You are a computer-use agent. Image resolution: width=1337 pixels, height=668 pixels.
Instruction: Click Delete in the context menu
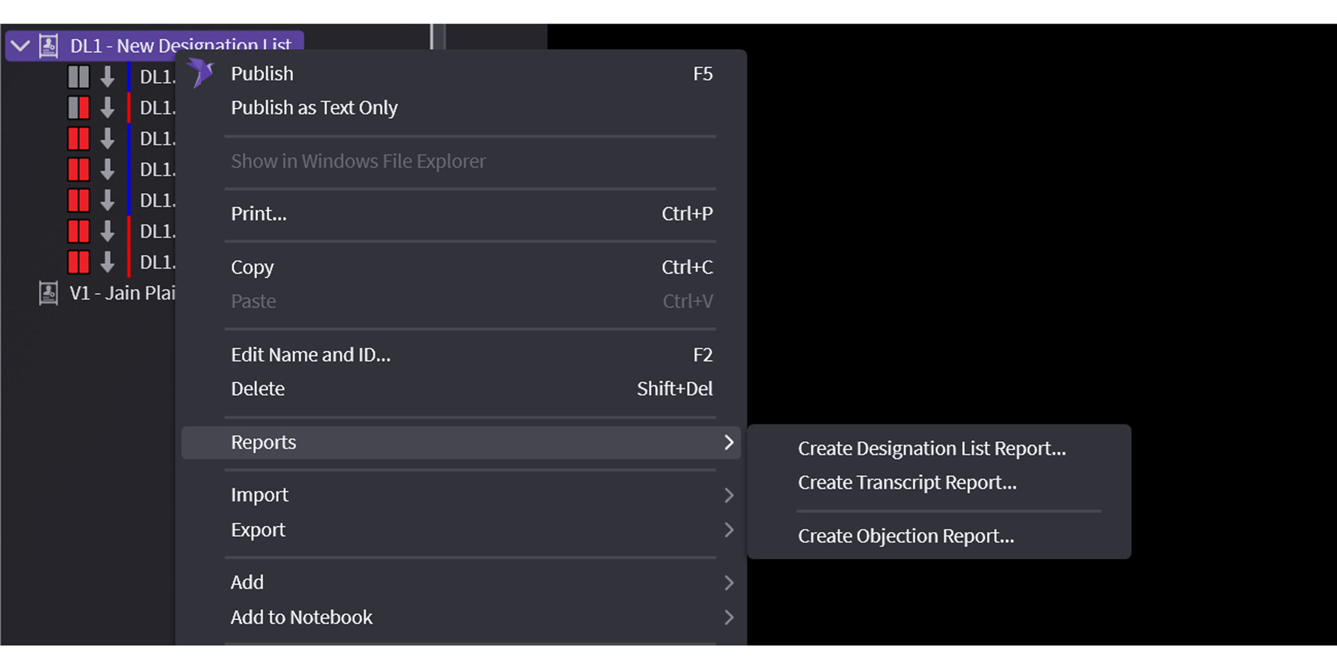click(x=258, y=388)
